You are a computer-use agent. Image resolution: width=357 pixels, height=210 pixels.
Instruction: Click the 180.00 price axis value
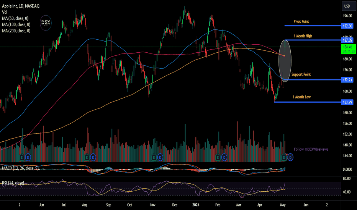pos(347,59)
